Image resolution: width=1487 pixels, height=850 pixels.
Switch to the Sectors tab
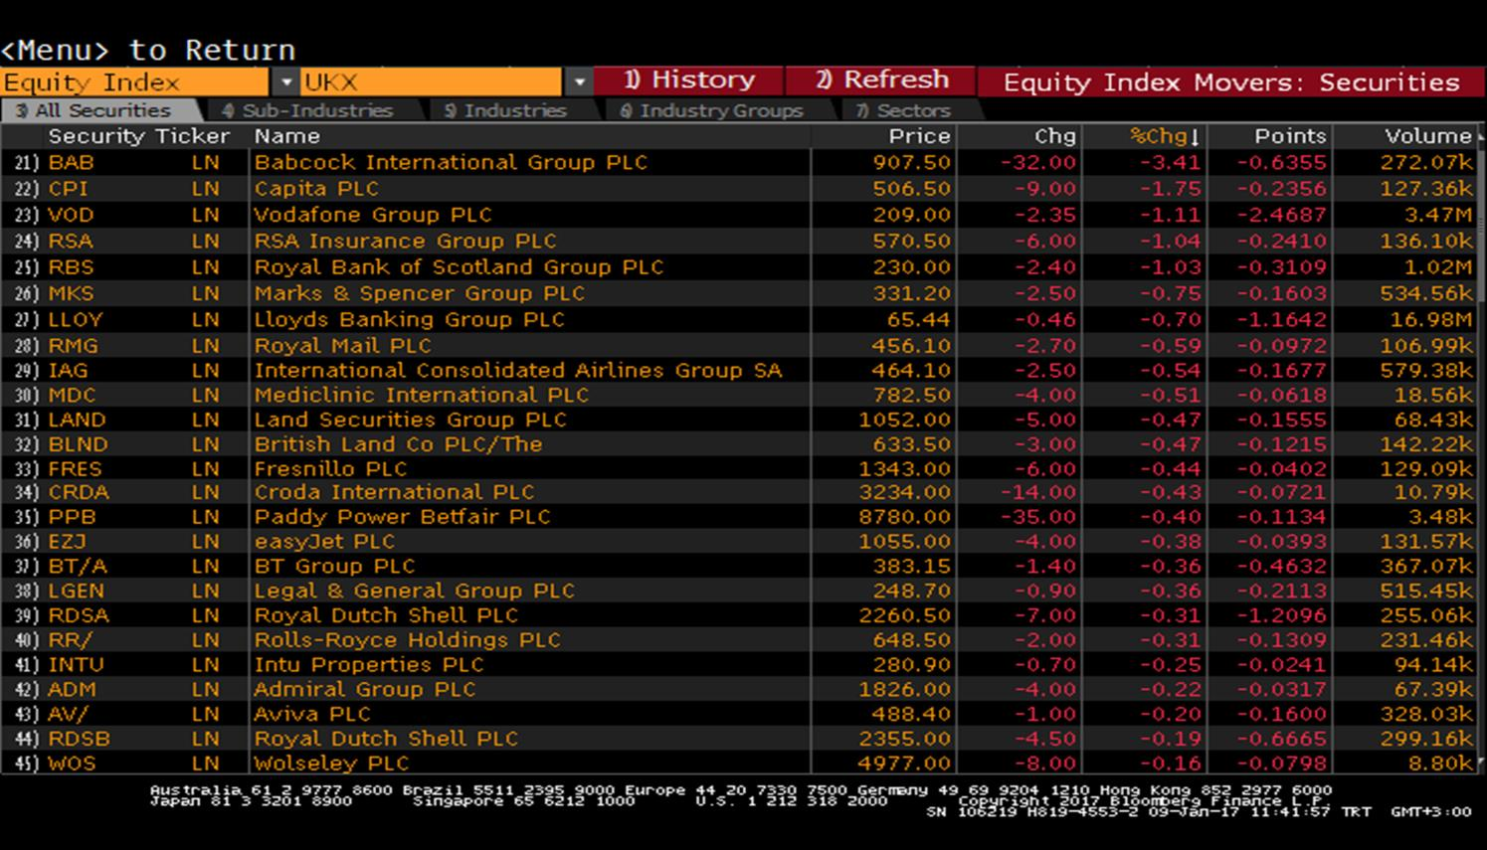[903, 110]
